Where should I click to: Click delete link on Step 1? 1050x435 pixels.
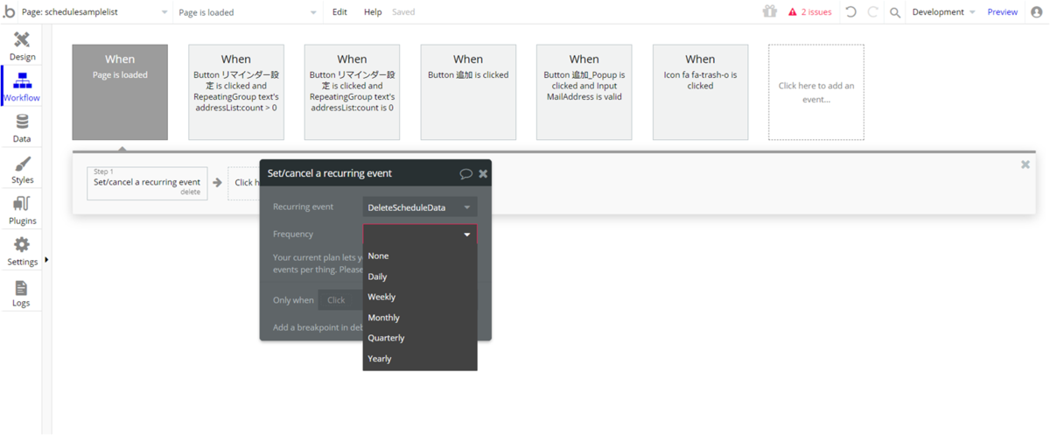(x=190, y=192)
